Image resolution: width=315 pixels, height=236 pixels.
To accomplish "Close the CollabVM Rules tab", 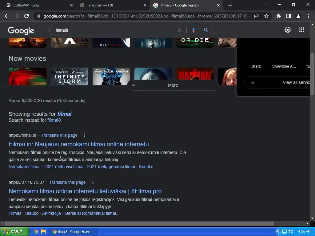I will point(71,5).
